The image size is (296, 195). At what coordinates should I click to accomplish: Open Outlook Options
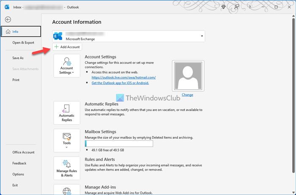pos(18,174)
